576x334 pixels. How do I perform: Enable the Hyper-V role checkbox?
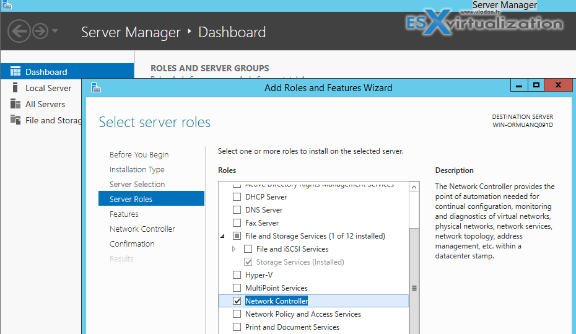[x=237, y=275]
